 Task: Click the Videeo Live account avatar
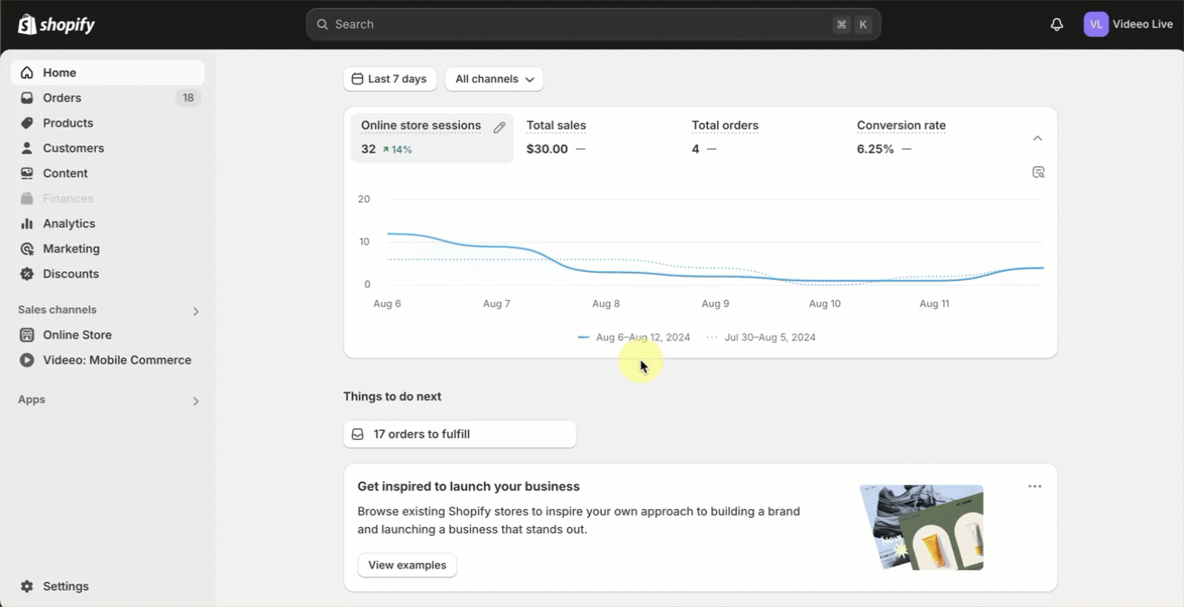tap(1096, 24)
